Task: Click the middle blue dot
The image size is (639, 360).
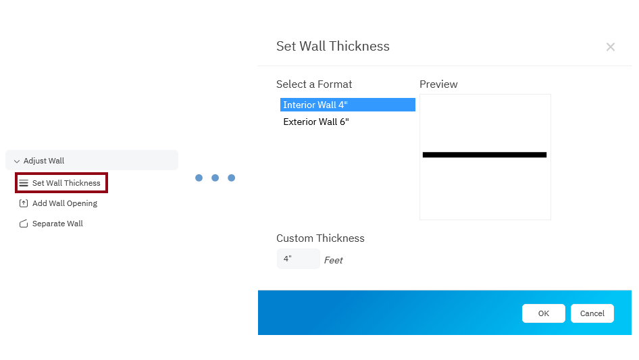Action: point(215,178)
